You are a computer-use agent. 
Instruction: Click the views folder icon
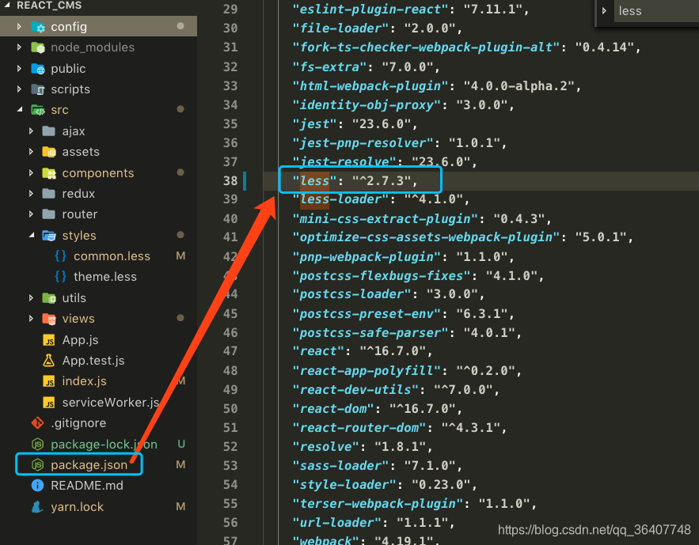[x=48, y=319]
